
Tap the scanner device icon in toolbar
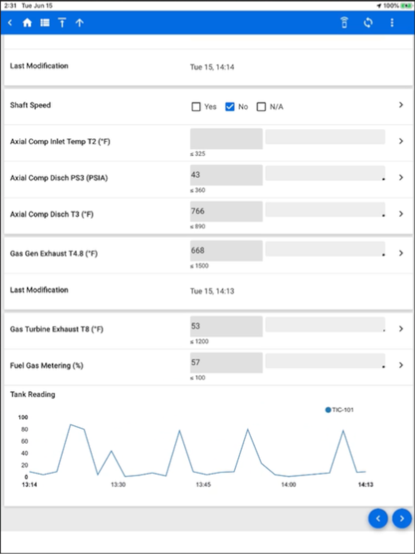click(344, 23)
